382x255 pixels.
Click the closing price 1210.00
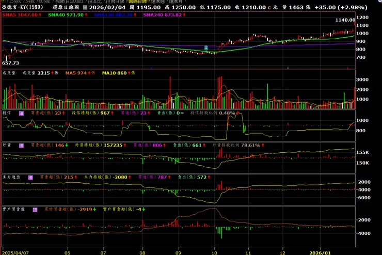[253, 7]
